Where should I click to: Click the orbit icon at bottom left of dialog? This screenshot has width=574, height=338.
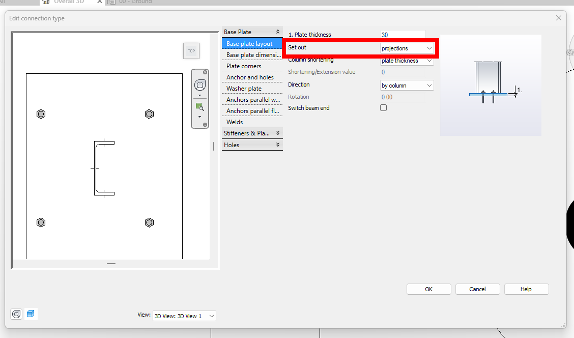tap(16, 314)
